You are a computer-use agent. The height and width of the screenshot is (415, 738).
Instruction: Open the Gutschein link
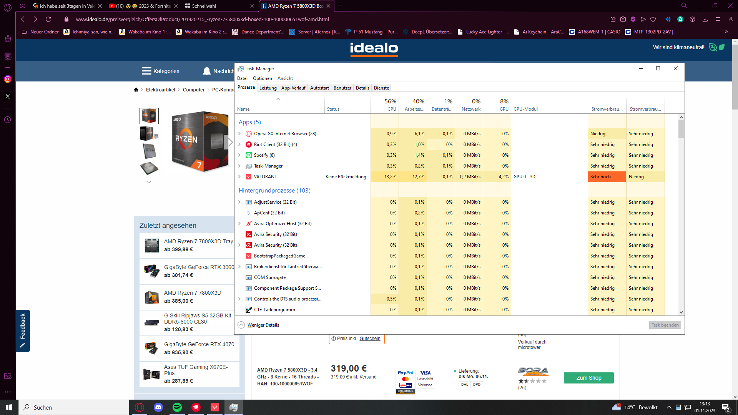pos(370,339)
